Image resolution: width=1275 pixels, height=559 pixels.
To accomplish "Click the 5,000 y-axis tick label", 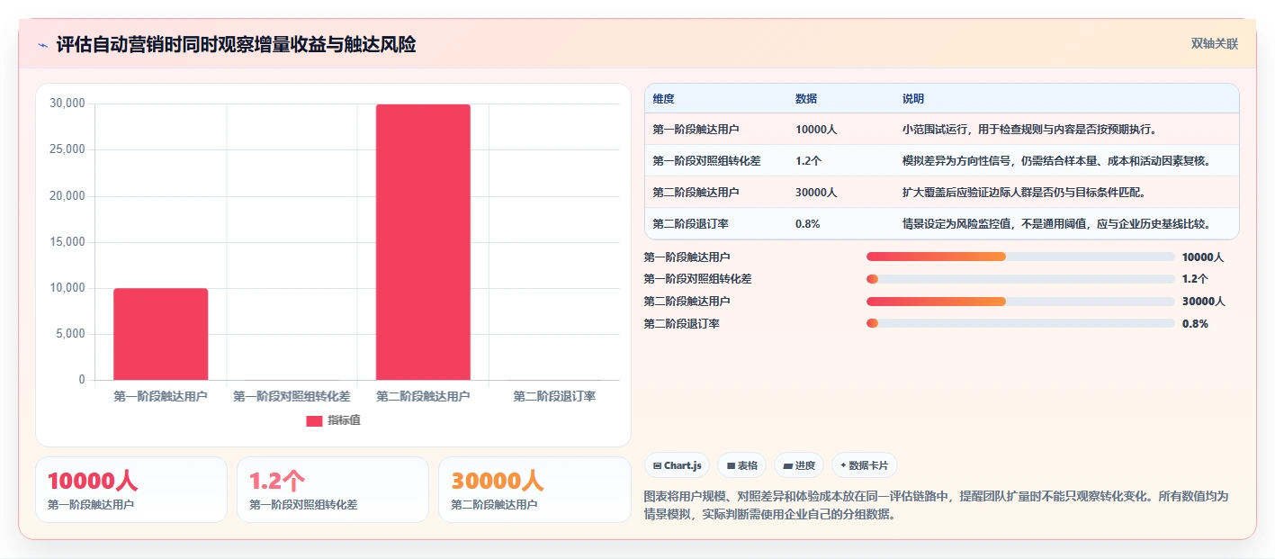I will point(70,334).
